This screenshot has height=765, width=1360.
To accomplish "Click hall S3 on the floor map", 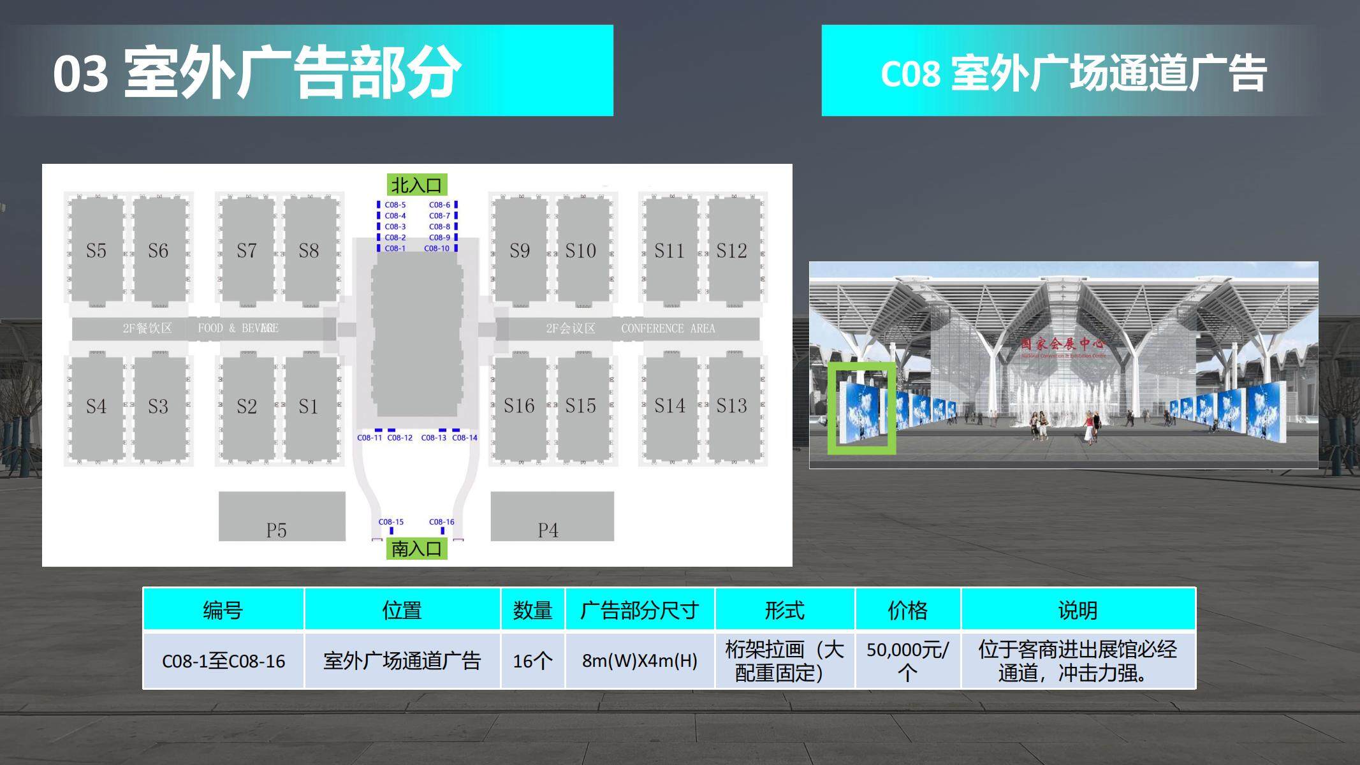I will point(159,408).
